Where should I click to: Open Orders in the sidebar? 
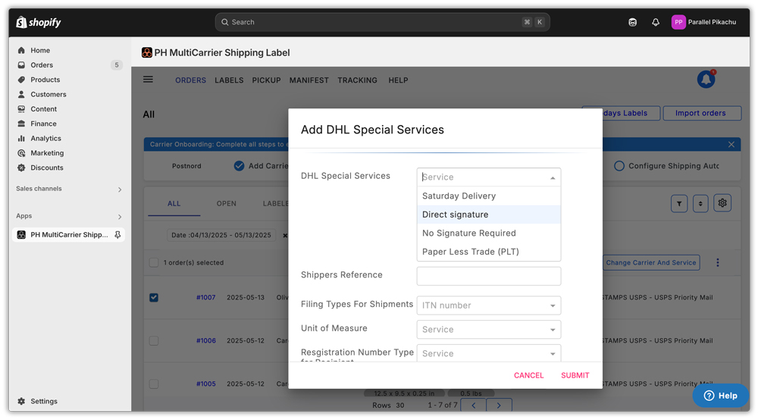(x=42, y=64)
